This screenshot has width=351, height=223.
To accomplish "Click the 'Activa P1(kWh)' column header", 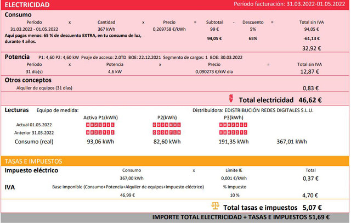I will click(x=100, y=118).
